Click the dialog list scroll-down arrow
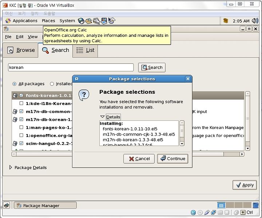262x218 pixels. point(182,144)
